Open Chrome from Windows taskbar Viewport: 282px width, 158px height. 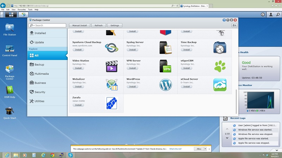click(52, 155)
